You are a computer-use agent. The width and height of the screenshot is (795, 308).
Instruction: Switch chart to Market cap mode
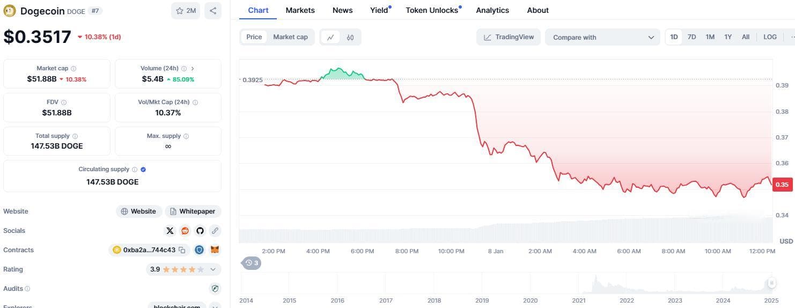pos(290,37)
